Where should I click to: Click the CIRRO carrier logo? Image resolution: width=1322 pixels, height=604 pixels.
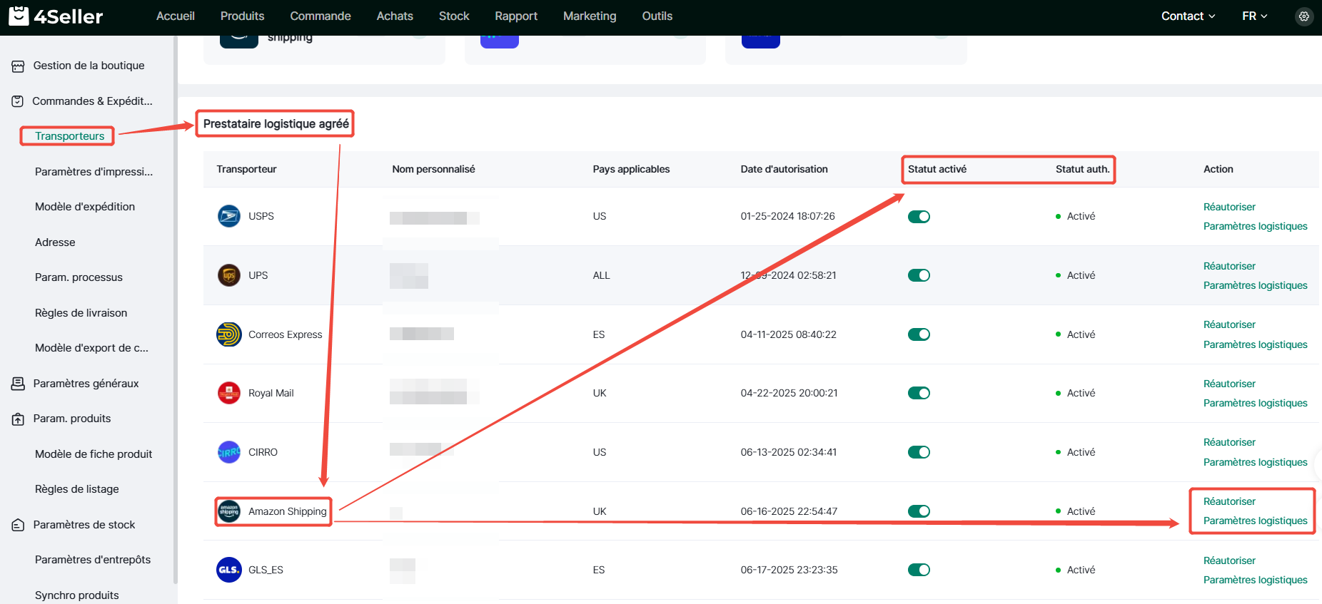click(229, 452)
